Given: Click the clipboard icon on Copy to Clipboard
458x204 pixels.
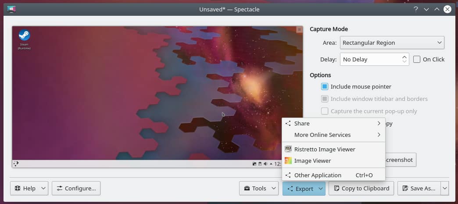Looking at the screenshot, I should coord(336,189).
